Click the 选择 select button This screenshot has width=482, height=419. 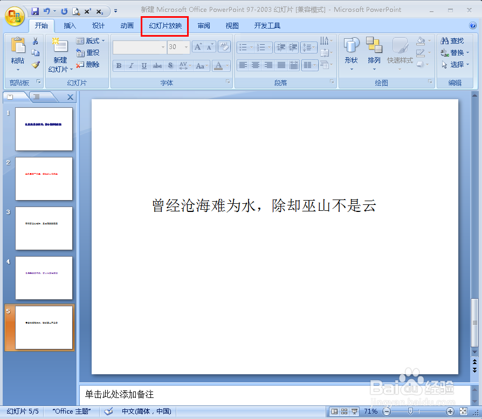(455, 65)
